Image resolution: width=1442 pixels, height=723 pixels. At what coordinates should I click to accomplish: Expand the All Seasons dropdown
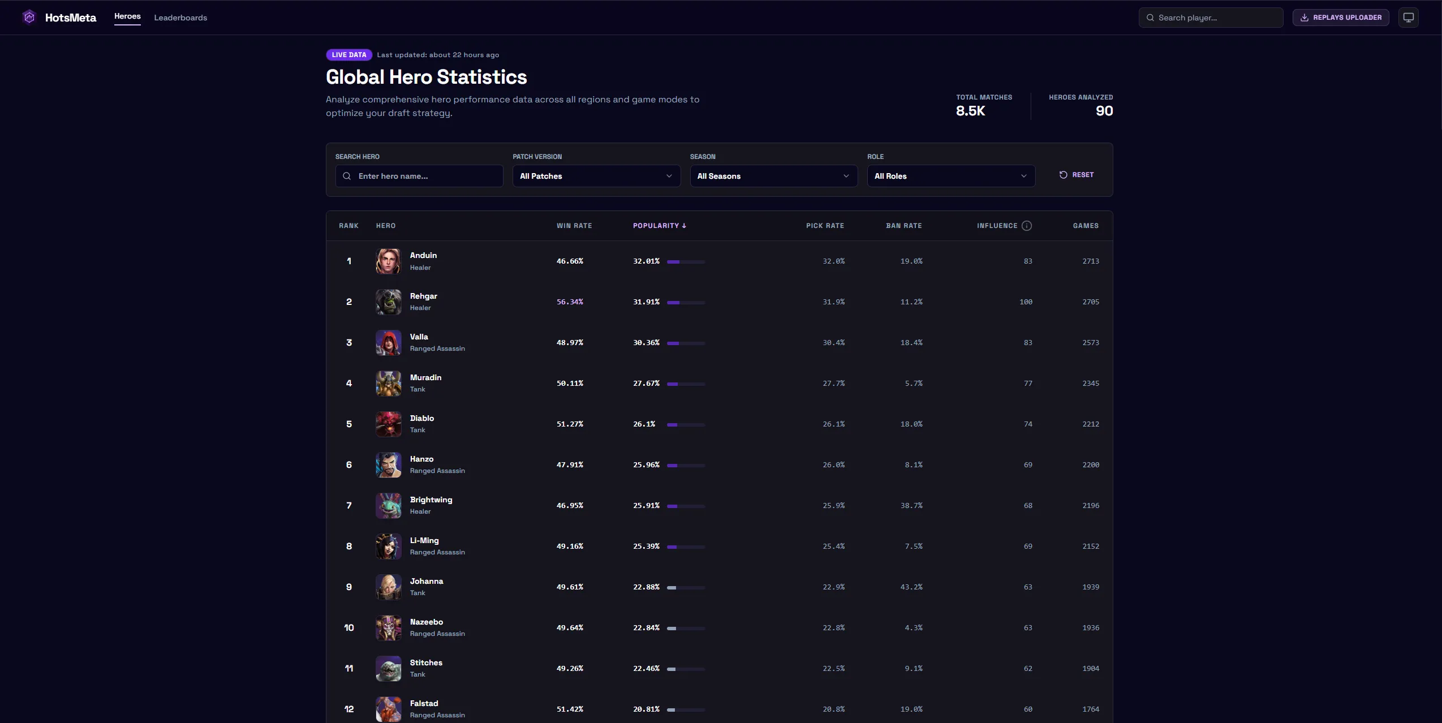pos(773,176)
